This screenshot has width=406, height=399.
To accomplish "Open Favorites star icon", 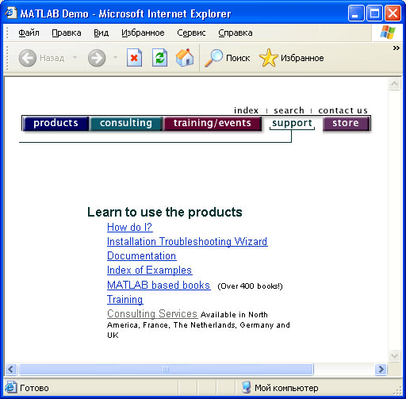I will pos(269,58).
